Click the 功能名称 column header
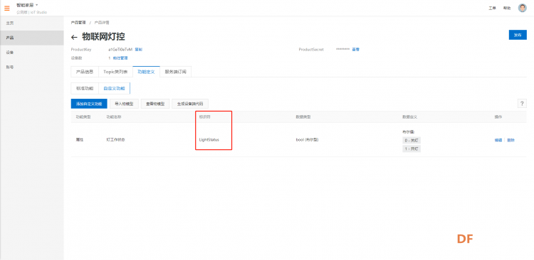 click(x=114, y=117)
